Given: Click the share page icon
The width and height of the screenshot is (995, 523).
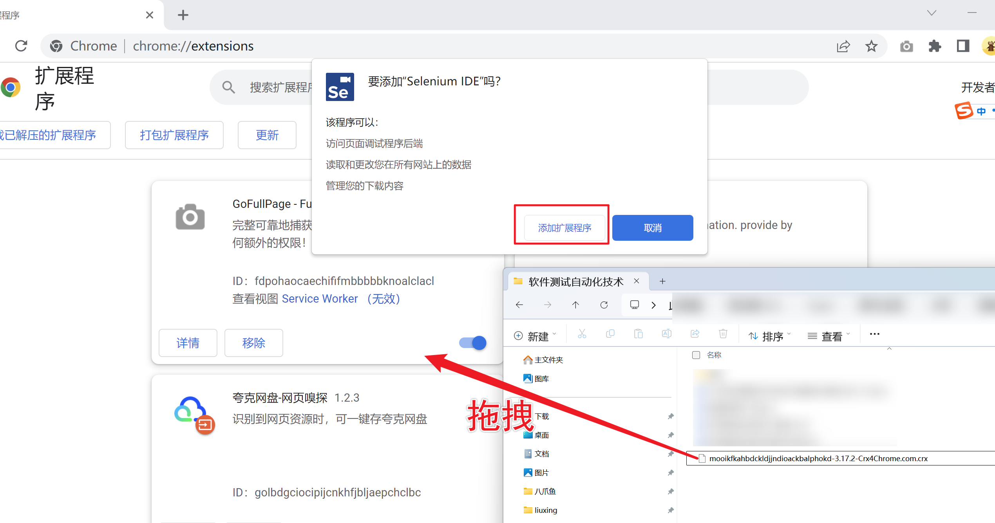Looking at the screenshot, I should pyautogui.click(x=843, y=46).
